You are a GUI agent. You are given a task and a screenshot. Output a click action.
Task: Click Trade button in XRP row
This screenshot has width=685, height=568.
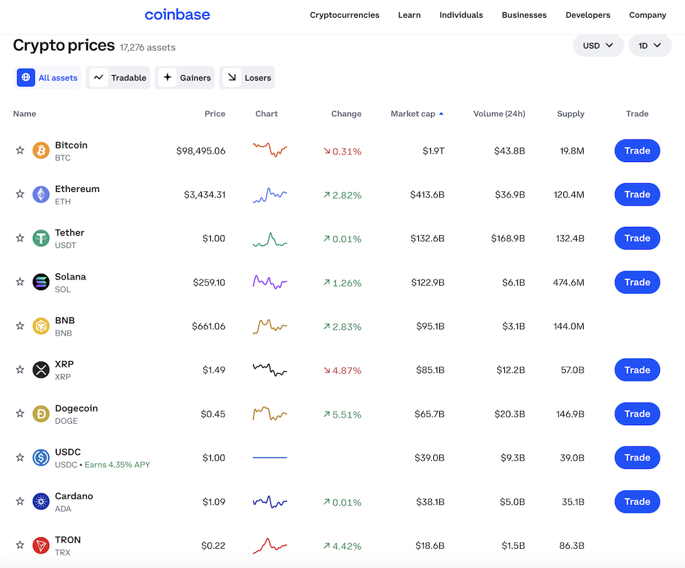pyautogui.click(x=637, y=370)
